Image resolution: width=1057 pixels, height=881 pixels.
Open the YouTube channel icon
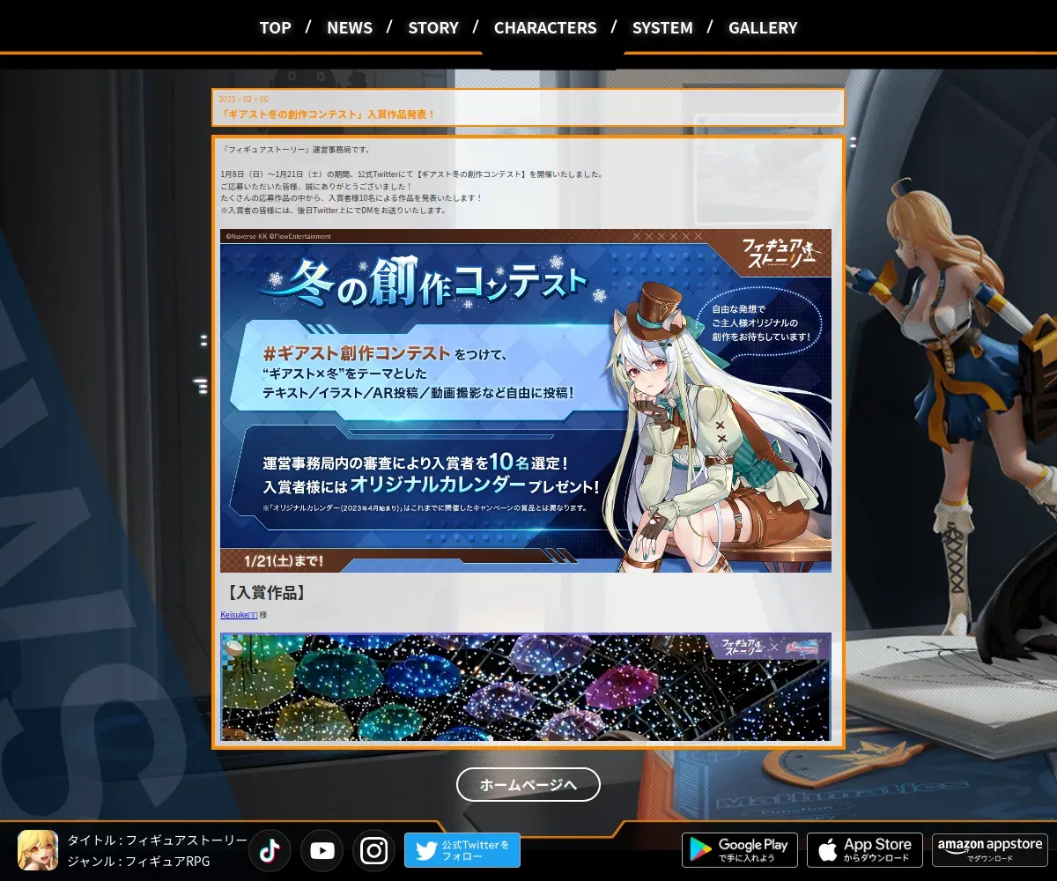point(322,850)
